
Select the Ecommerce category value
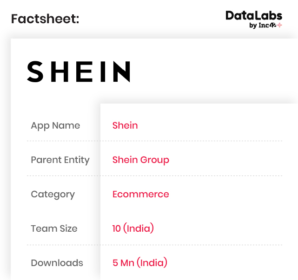pyautogui.click(x=140, y=194)
